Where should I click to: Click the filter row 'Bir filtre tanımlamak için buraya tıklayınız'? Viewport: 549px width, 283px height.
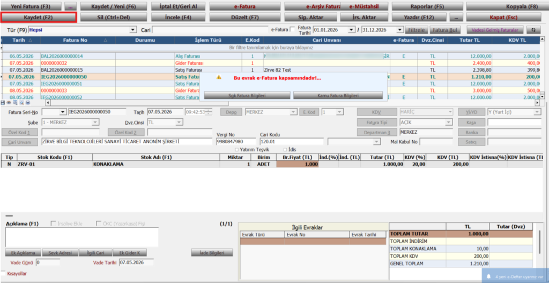[271, 48]
